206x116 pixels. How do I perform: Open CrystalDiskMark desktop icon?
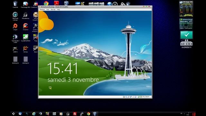point(25,38)
